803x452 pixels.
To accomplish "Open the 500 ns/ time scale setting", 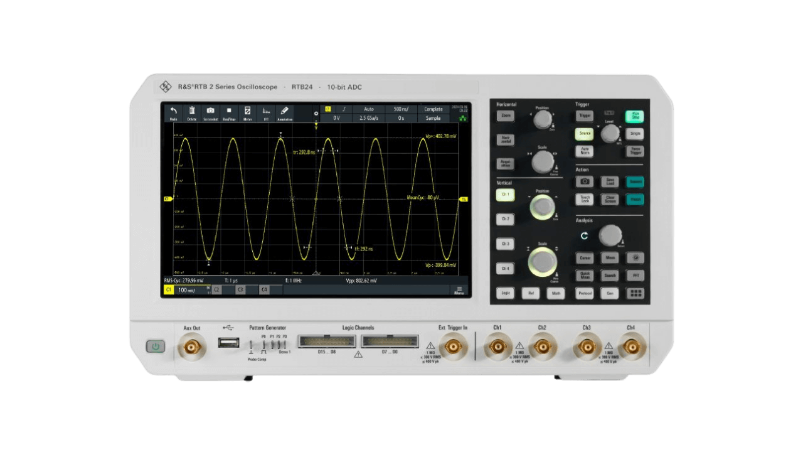I will tap(401, 109).
